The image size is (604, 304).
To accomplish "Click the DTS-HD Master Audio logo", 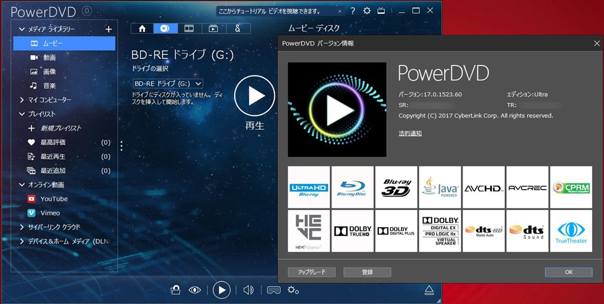I will click(484, 231).
